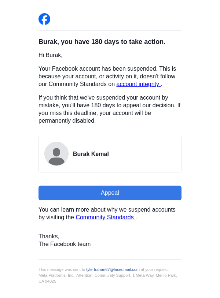Click the divider line below the Facebook logo

pos(110,31)
